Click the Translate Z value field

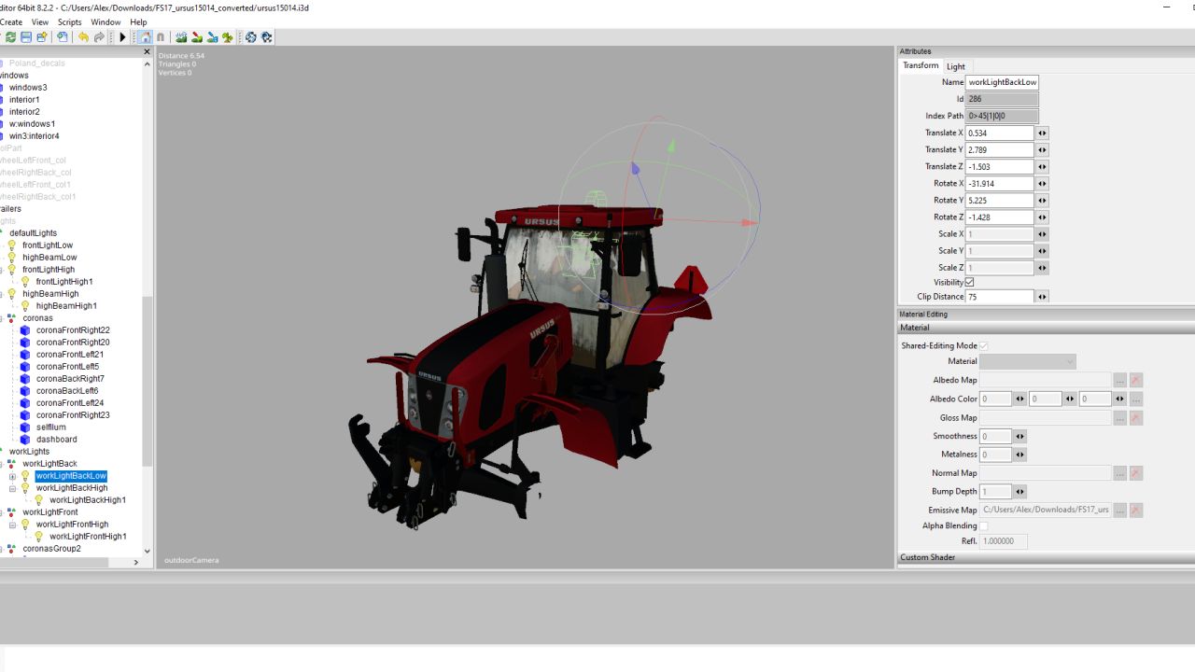click(x=1000, y=167)
